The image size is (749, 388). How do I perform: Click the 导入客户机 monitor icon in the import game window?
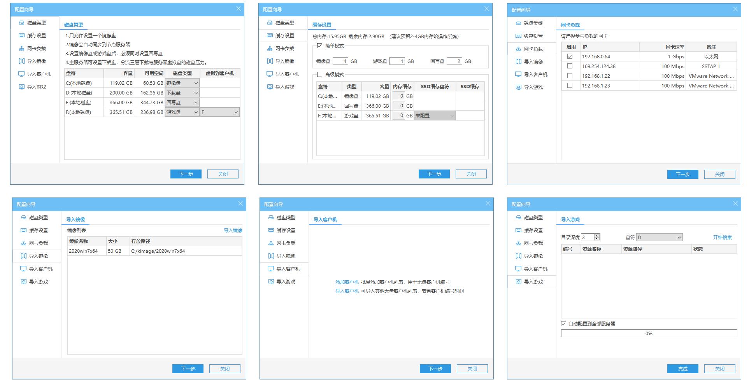(518, 269)
